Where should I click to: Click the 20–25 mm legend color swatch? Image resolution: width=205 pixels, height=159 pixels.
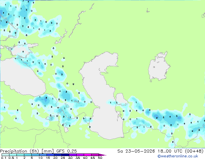(x=58, y=155)
